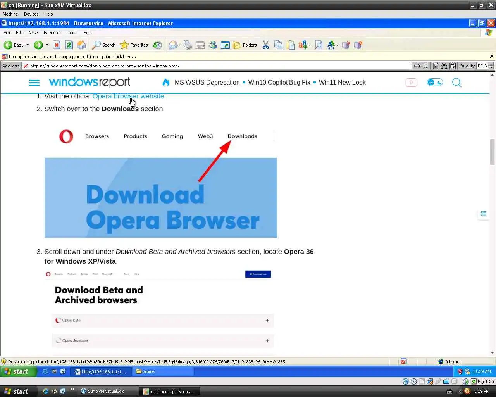Open the Search pane in the toolbar
This screenshot has height=397, width=496.
tap(103, 45)
